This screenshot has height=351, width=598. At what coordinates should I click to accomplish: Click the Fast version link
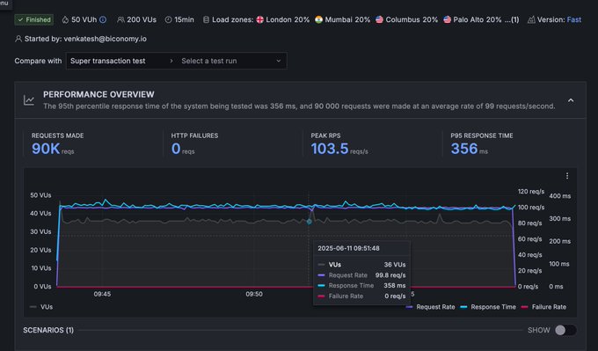pos(574,19)
